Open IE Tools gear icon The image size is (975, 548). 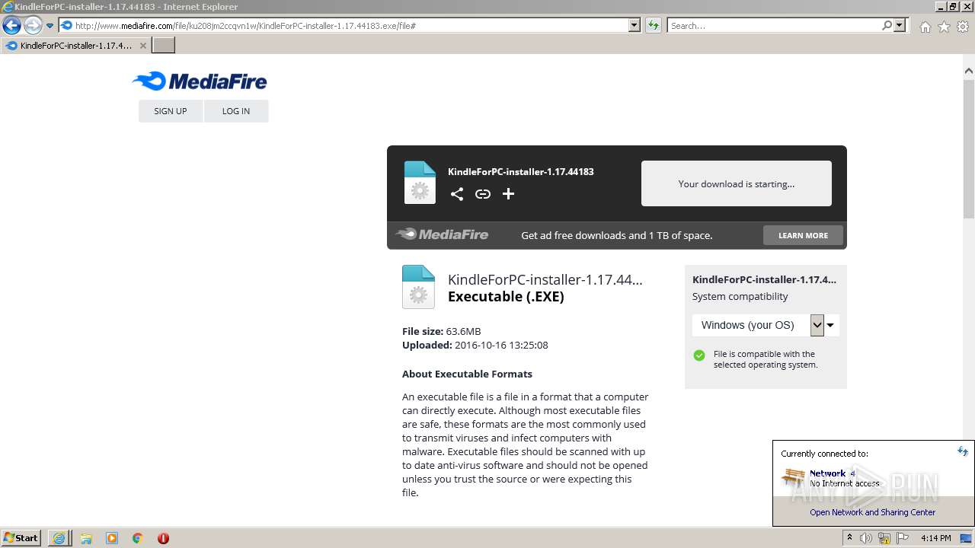(963, 27)
